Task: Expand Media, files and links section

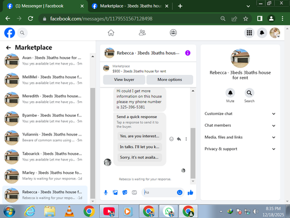Action: click(240, 137)
